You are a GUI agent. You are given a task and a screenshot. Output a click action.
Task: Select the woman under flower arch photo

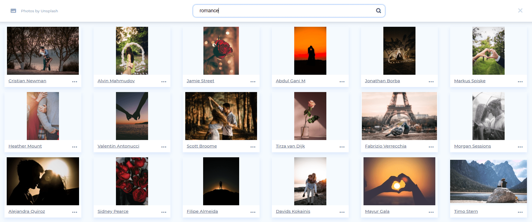click(x=132, y=51)
